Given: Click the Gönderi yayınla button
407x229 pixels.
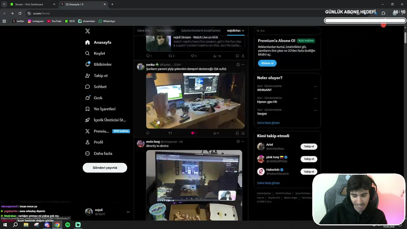Looking at the screenshot, I should [x=105, y=168].
